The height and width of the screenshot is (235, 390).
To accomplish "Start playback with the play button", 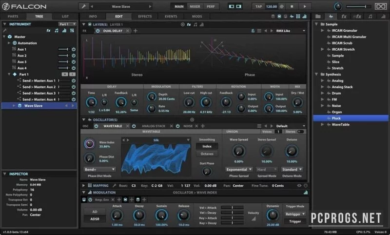I will (305, 6).
